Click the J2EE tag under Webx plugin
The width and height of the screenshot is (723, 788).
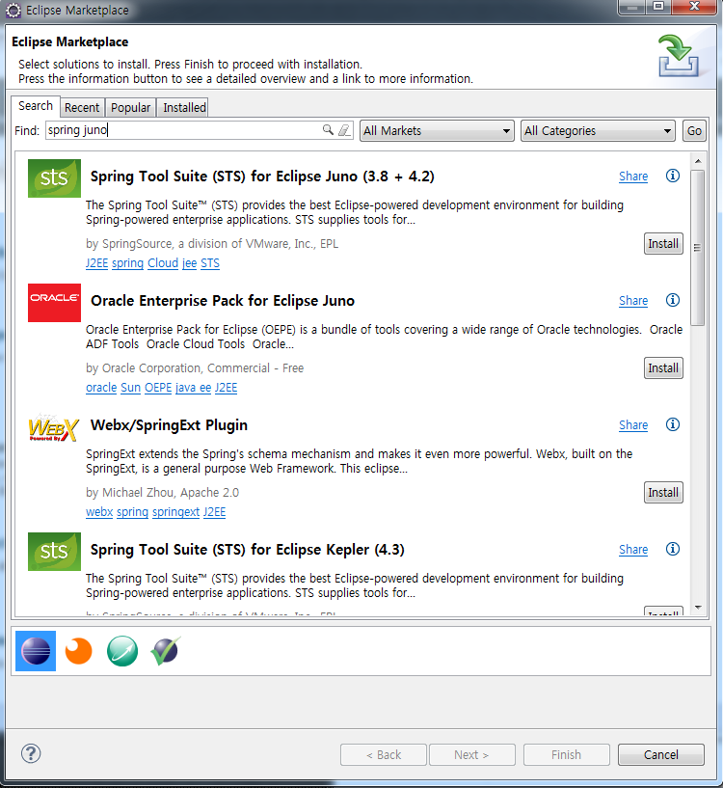pyautogui.click(x=215, y=512)
